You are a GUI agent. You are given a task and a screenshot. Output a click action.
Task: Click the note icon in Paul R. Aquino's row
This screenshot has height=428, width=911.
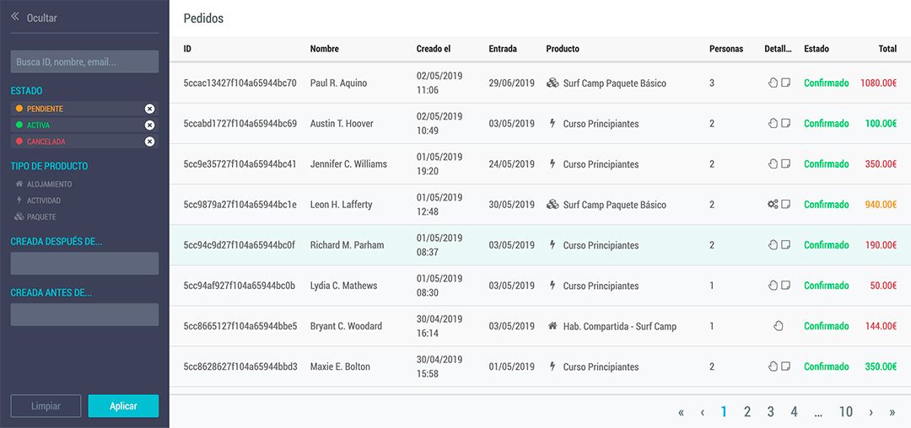point(785,83)
